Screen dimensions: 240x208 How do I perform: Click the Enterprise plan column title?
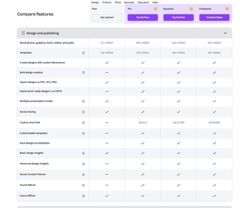[205, 9]
